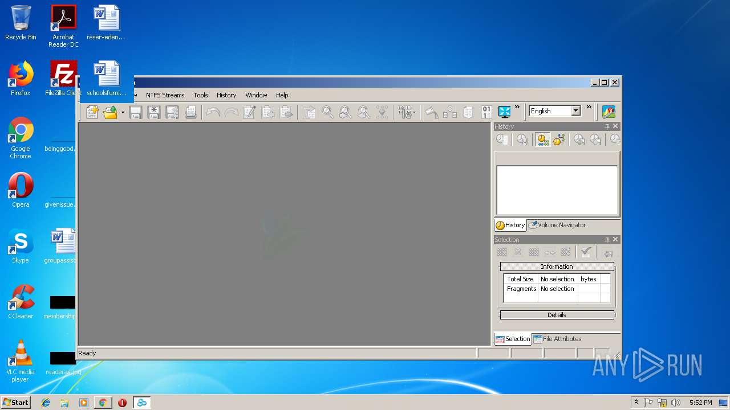The height and width of the screenshot is (410, 730).
Task: Click the document pages toolbar icon
Action: pyautogui.click(x=468, y=112)
